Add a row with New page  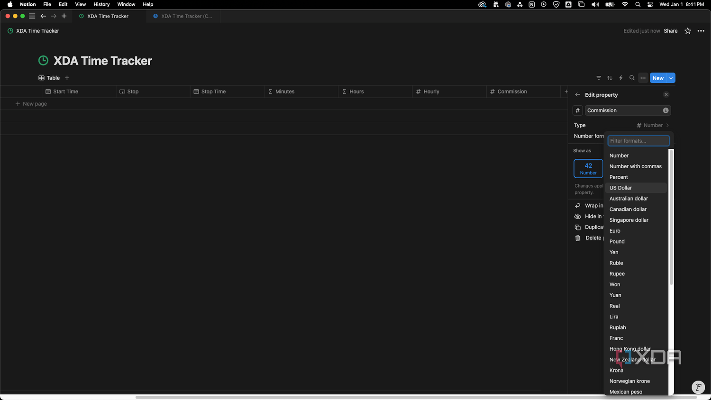coord(31,104)
